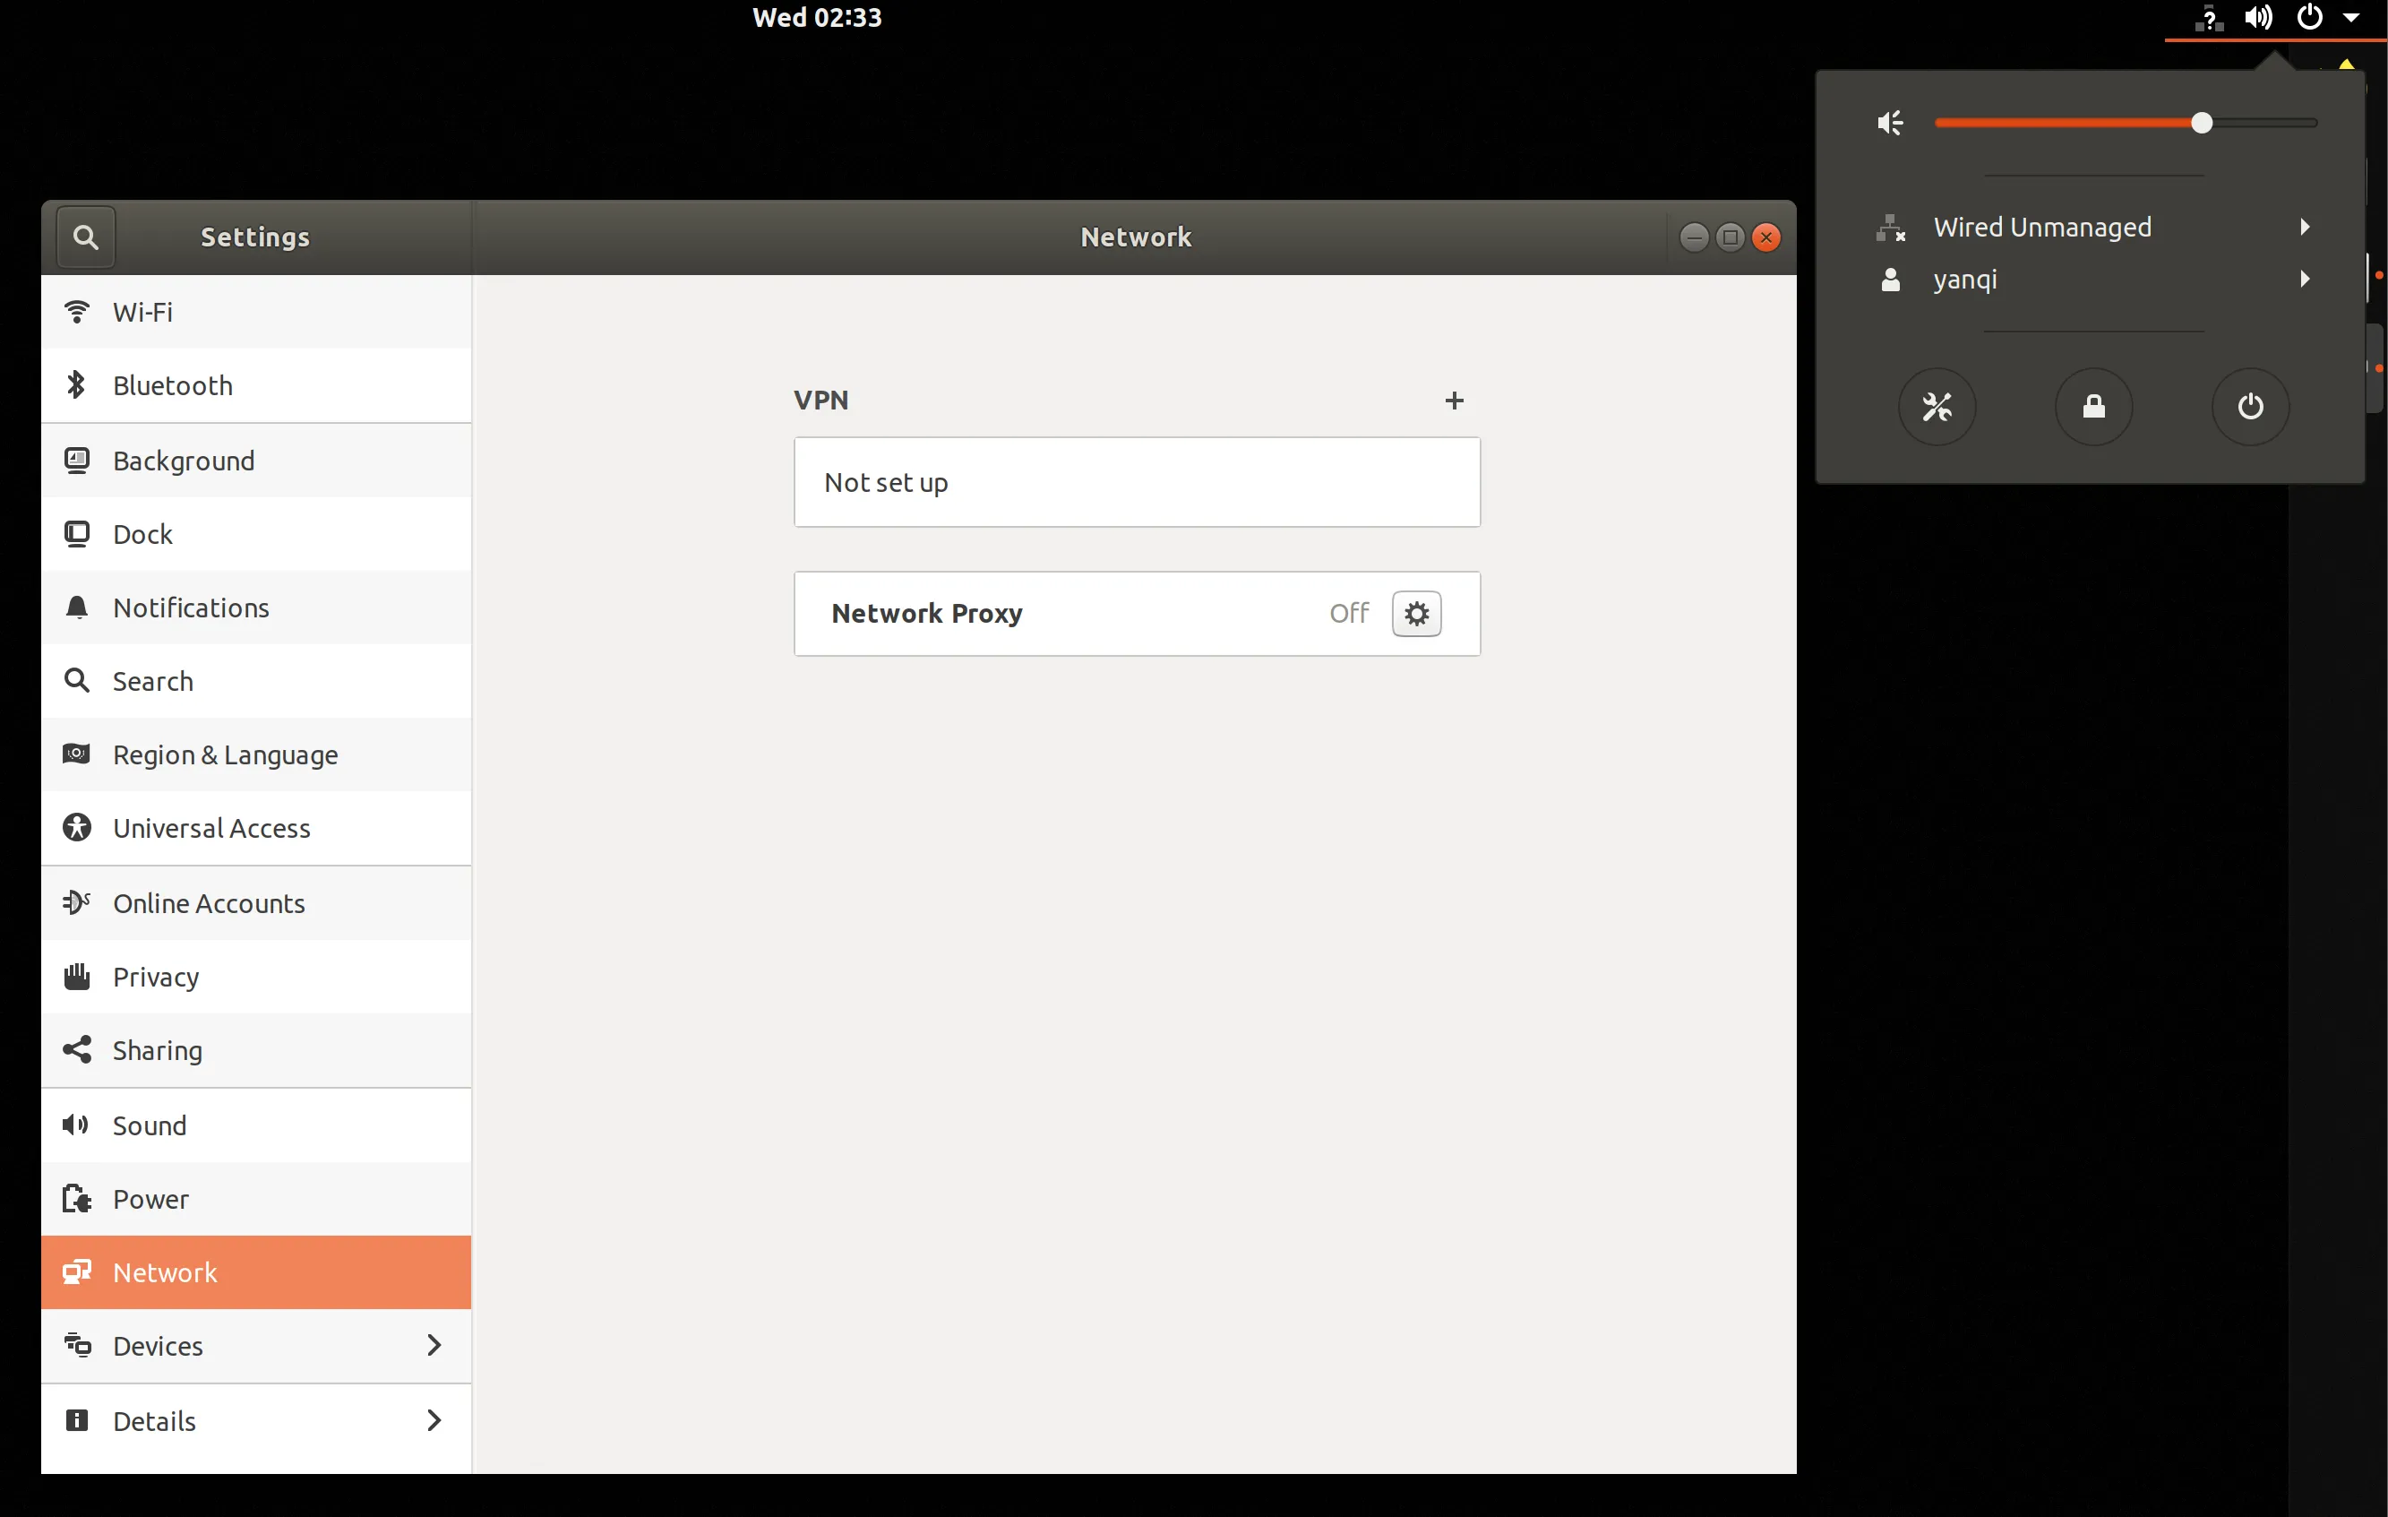Click volume icon in top bar
This screenshot has height=1517, width=2388.
(x=2258, y=18)
